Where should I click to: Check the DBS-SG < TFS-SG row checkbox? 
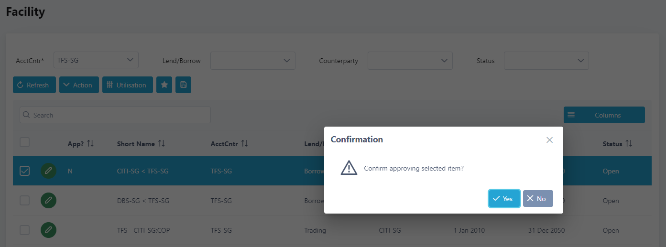tap(24, 201)
